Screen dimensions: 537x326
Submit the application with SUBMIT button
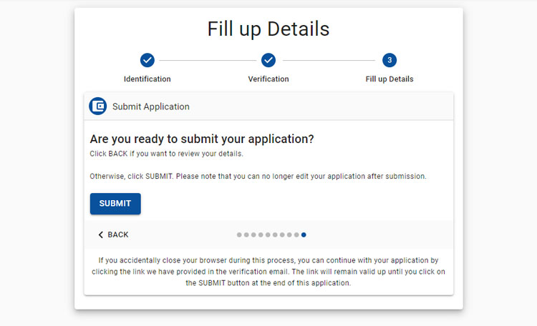[115, 204]
